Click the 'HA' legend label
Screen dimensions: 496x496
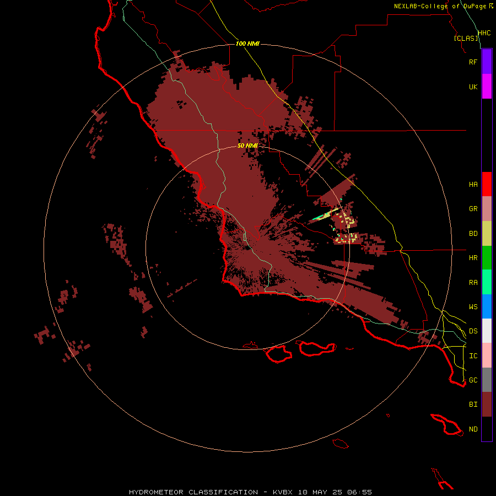click(x=473, y=185)
